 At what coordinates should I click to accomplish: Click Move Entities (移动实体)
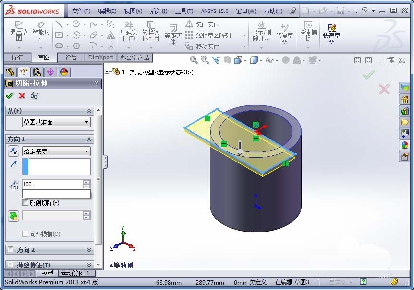pyautogui.click(x=202, y=46)
